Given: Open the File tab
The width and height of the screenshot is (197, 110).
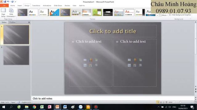Looking at the screenshot, I should click(4, 5).
